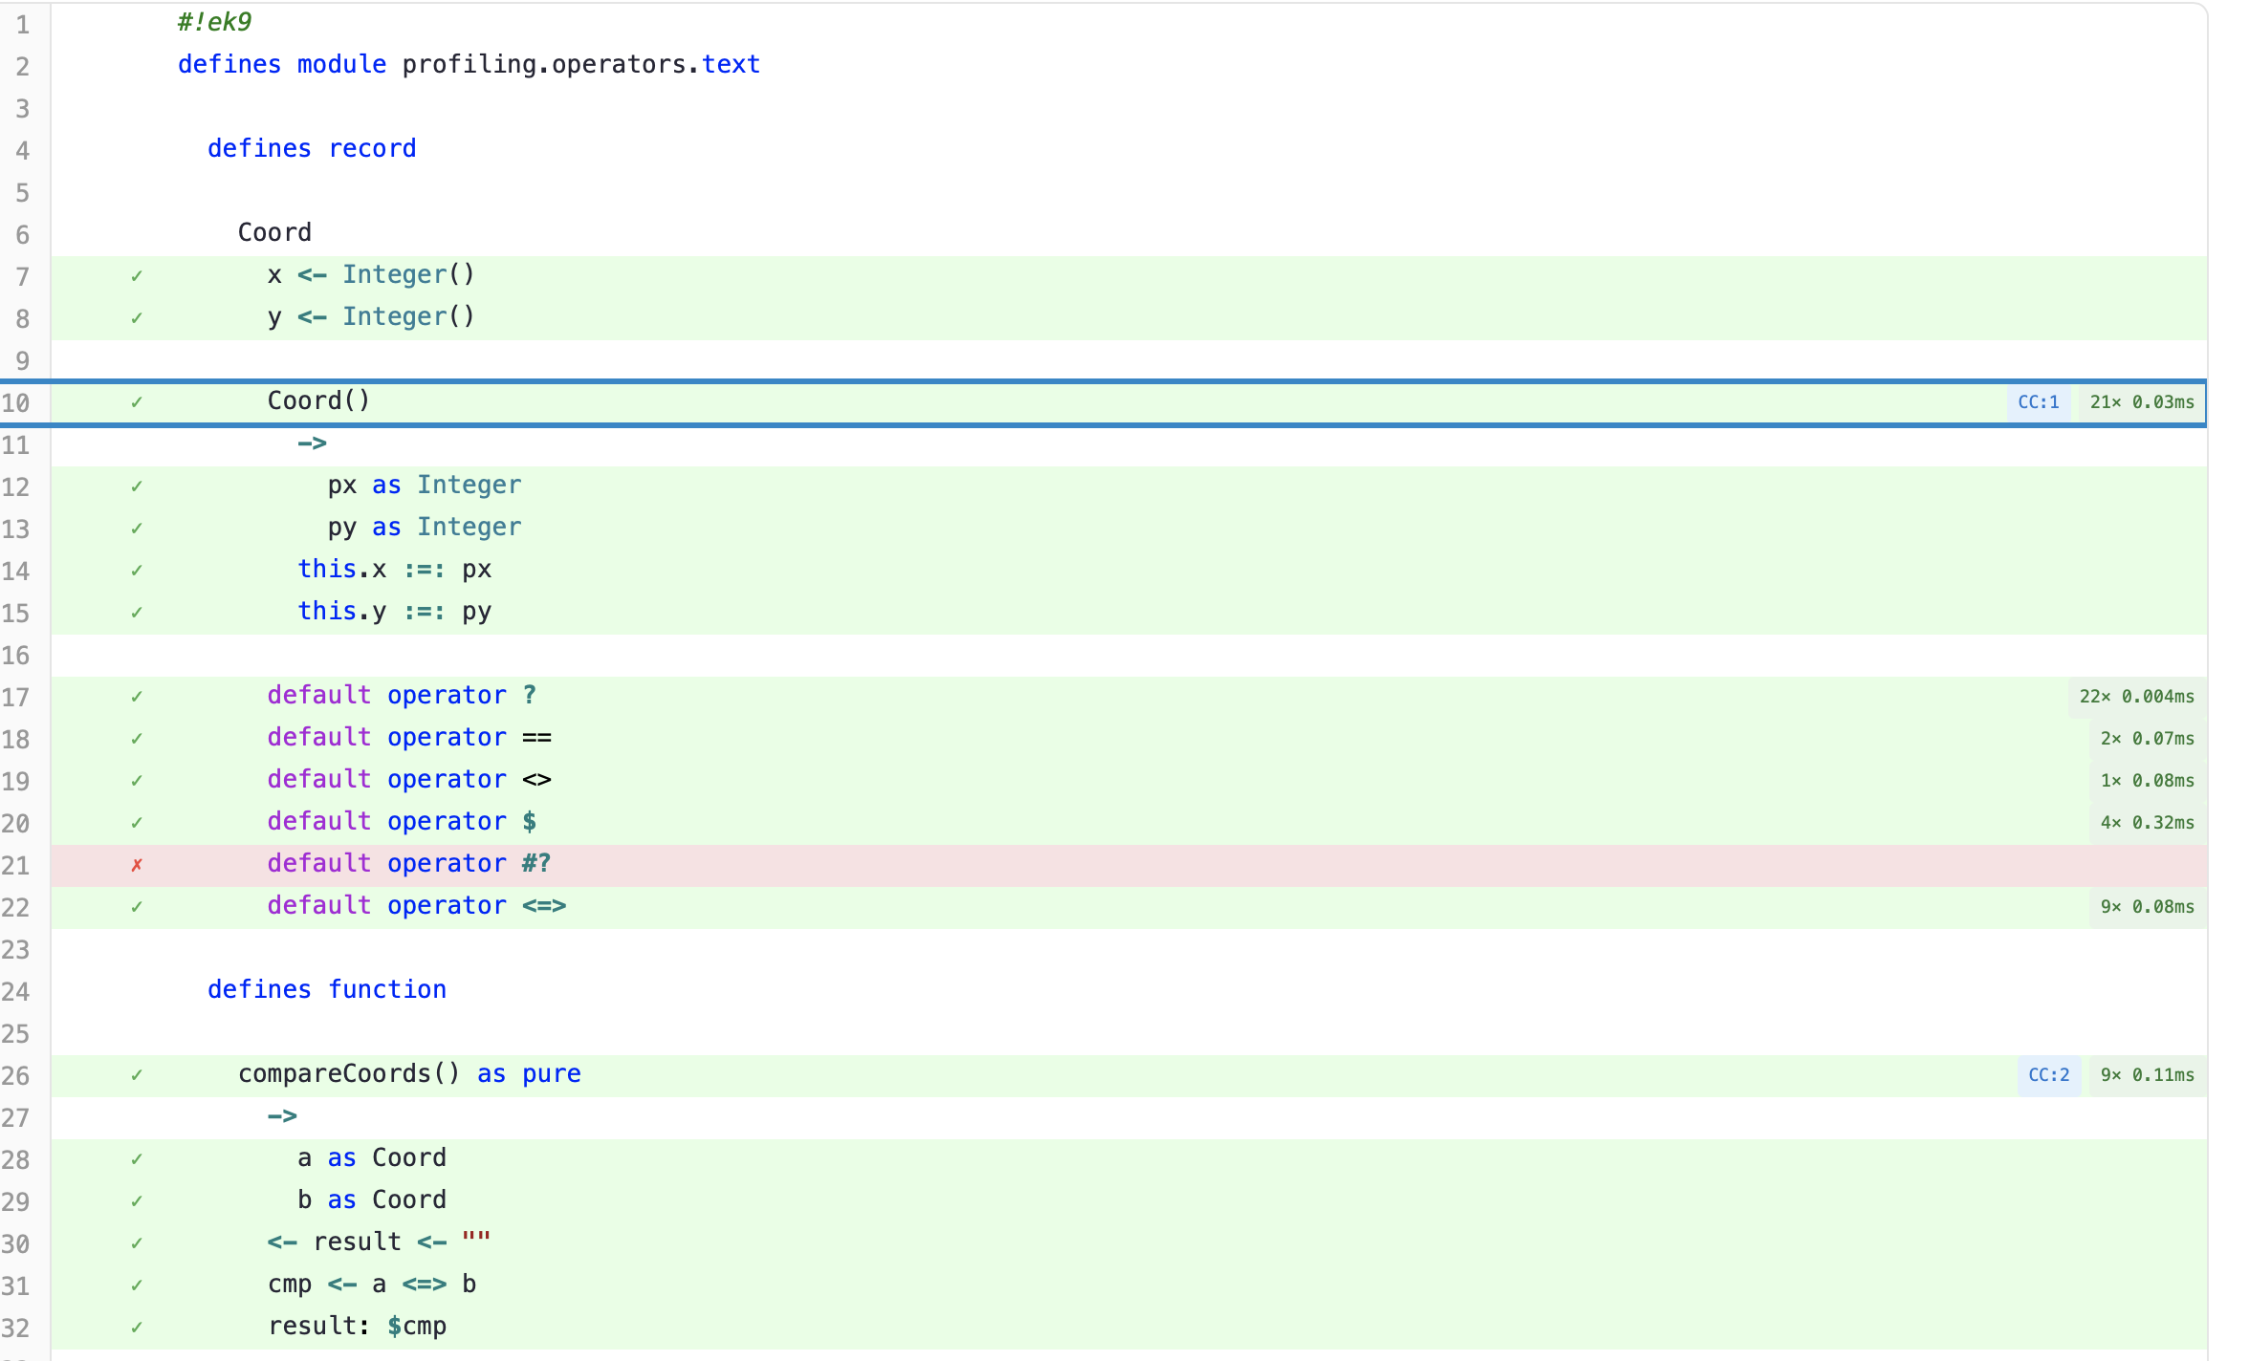Screen dimensions: 2249x1361
Task: Toggle the coverage checkmark on this.x :=: px line
Action: tap(137, 570)
